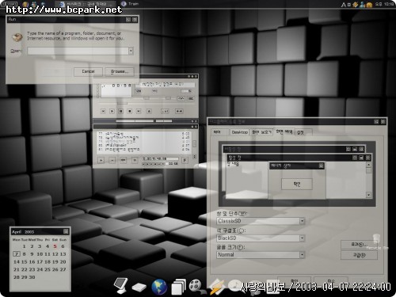Image resolution: width=396 pixels, height=297 pixels.
Task: Skip to previous track in media player
Action: pyautogui.click(x=103, y=112)
